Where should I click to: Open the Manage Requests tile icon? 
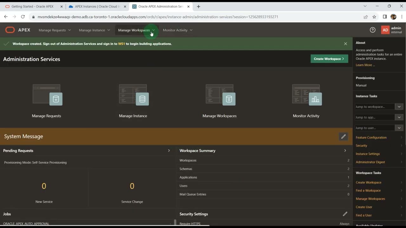48,94
